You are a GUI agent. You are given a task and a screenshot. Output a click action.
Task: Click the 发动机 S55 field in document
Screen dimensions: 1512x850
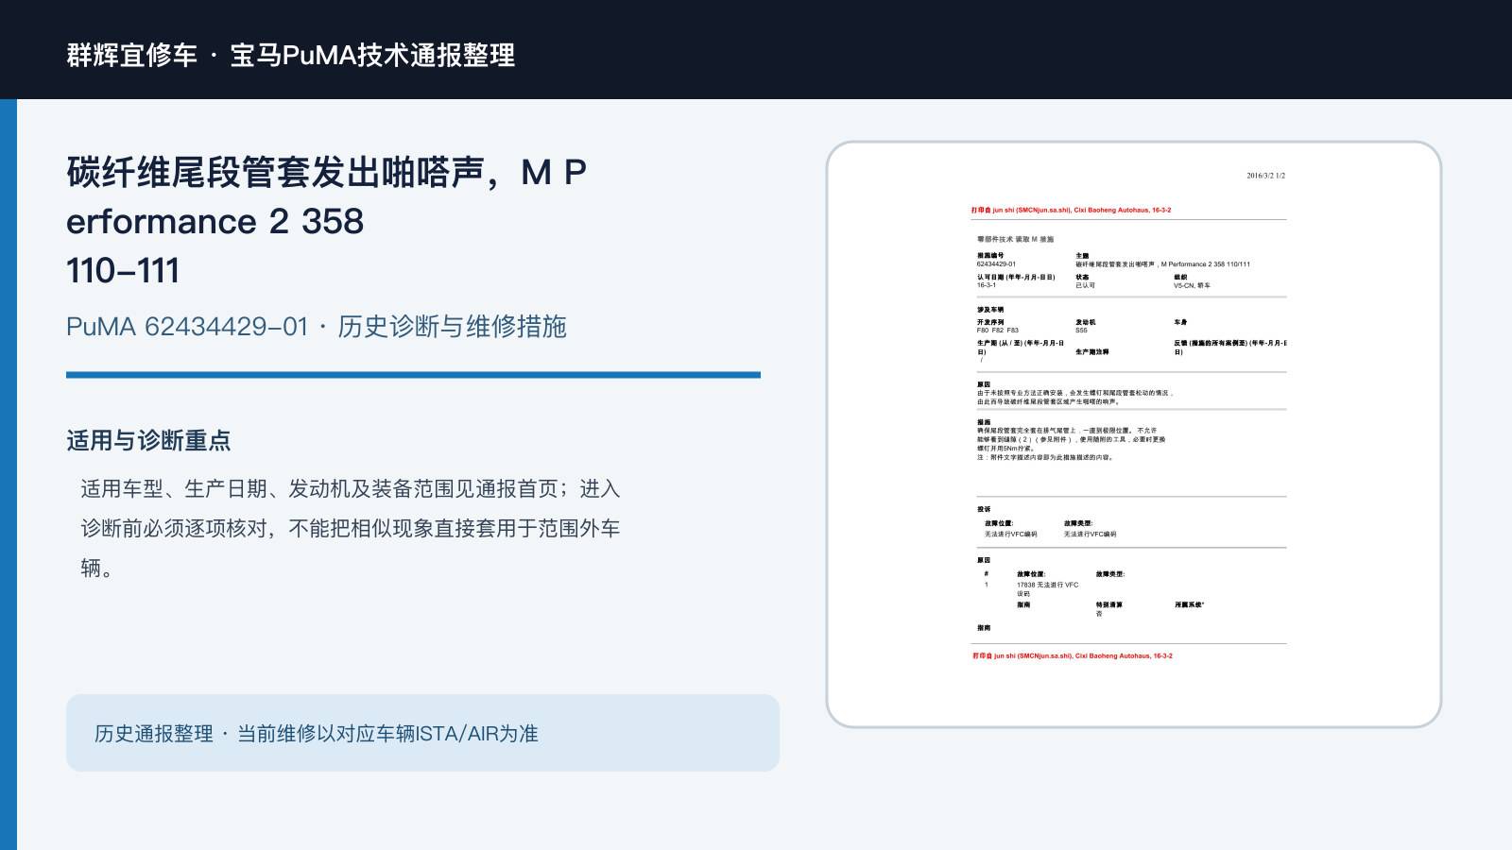pyautogui.click(x=1085, y=326)
